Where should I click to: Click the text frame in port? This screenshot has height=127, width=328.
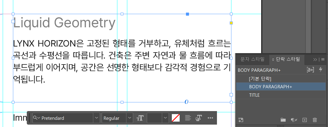(13, 21)
